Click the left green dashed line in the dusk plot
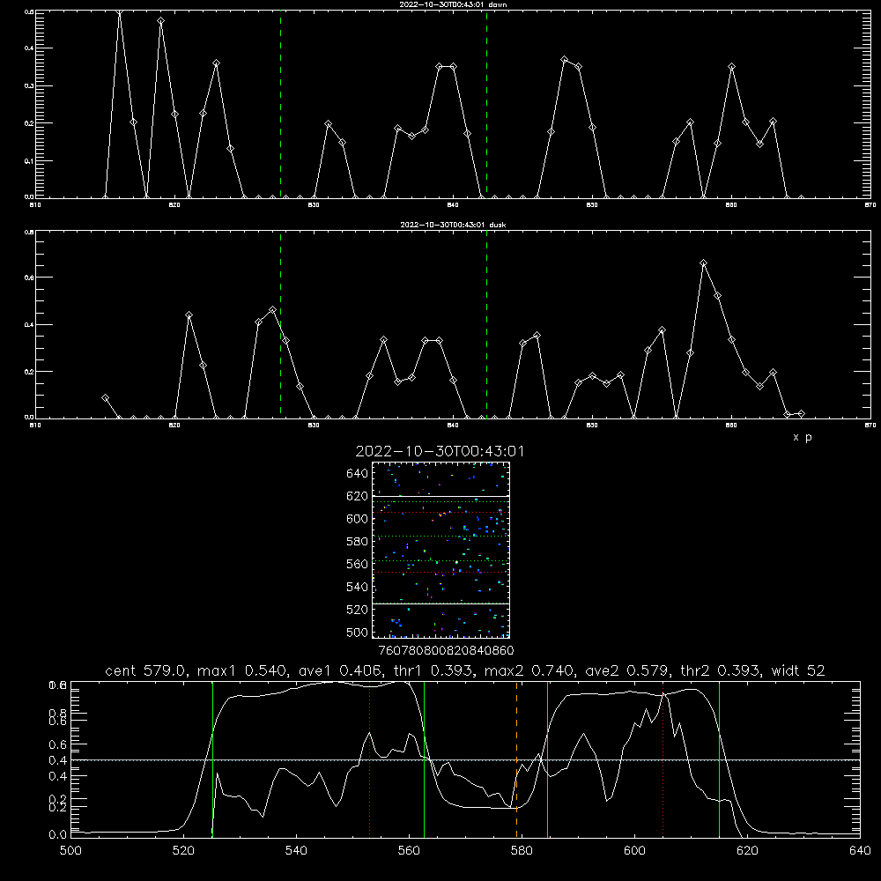The width and height of the screenshot is (881, 881). tap(280, 324)
